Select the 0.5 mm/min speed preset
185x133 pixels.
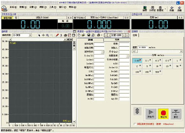(x=168, y=61)
